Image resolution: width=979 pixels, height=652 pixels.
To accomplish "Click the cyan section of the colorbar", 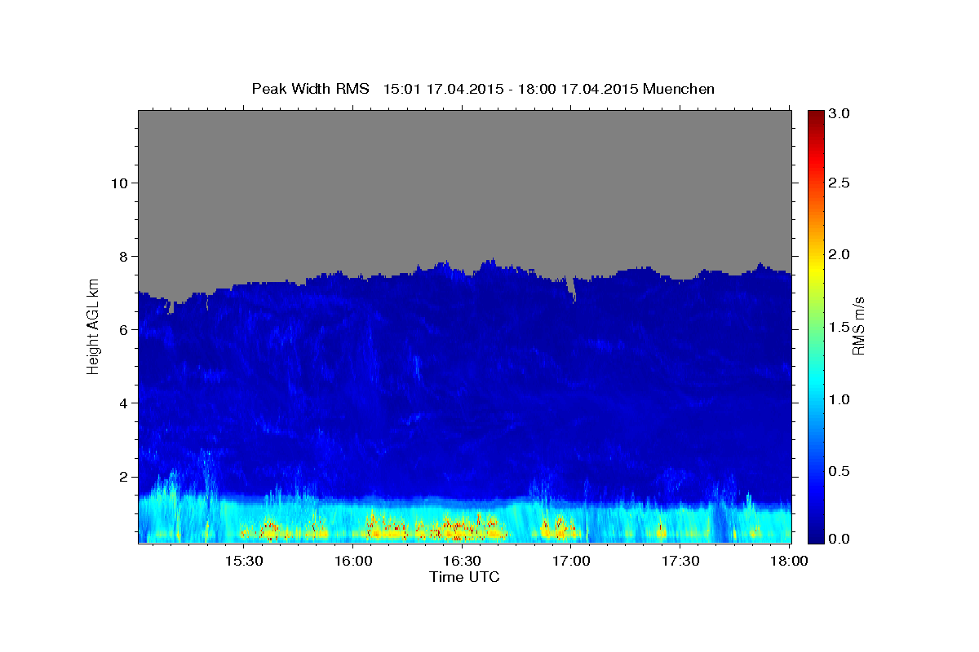I will click(815, 383).
